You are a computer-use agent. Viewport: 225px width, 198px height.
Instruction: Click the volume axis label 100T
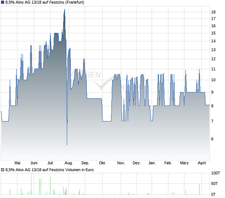tap(216, 173)
